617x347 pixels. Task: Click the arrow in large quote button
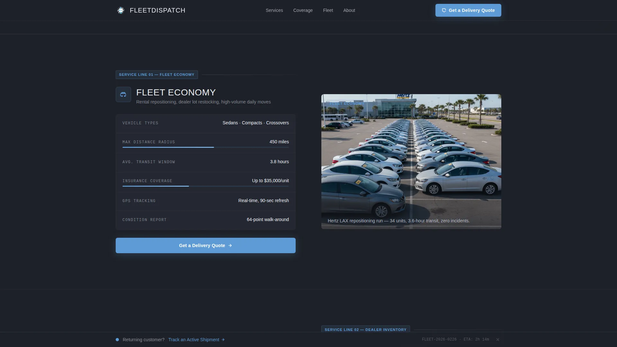click(230, 245)
